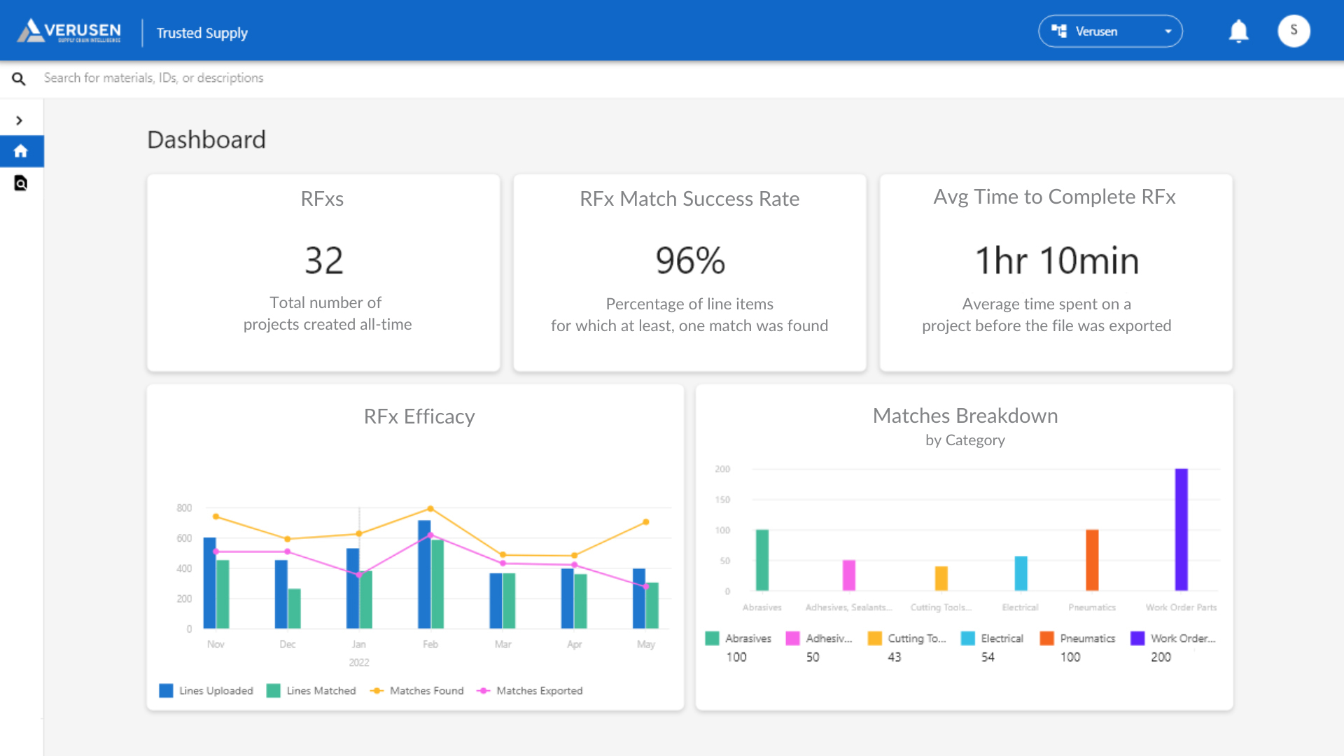Viewport: 1344px width, 756px height.
Task: Click the Trusted Supply title
Action: [x=202, y=33]
